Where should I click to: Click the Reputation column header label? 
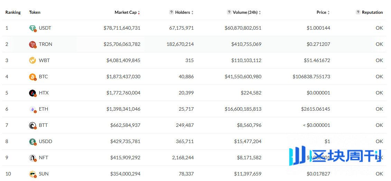tap(372, 12)
